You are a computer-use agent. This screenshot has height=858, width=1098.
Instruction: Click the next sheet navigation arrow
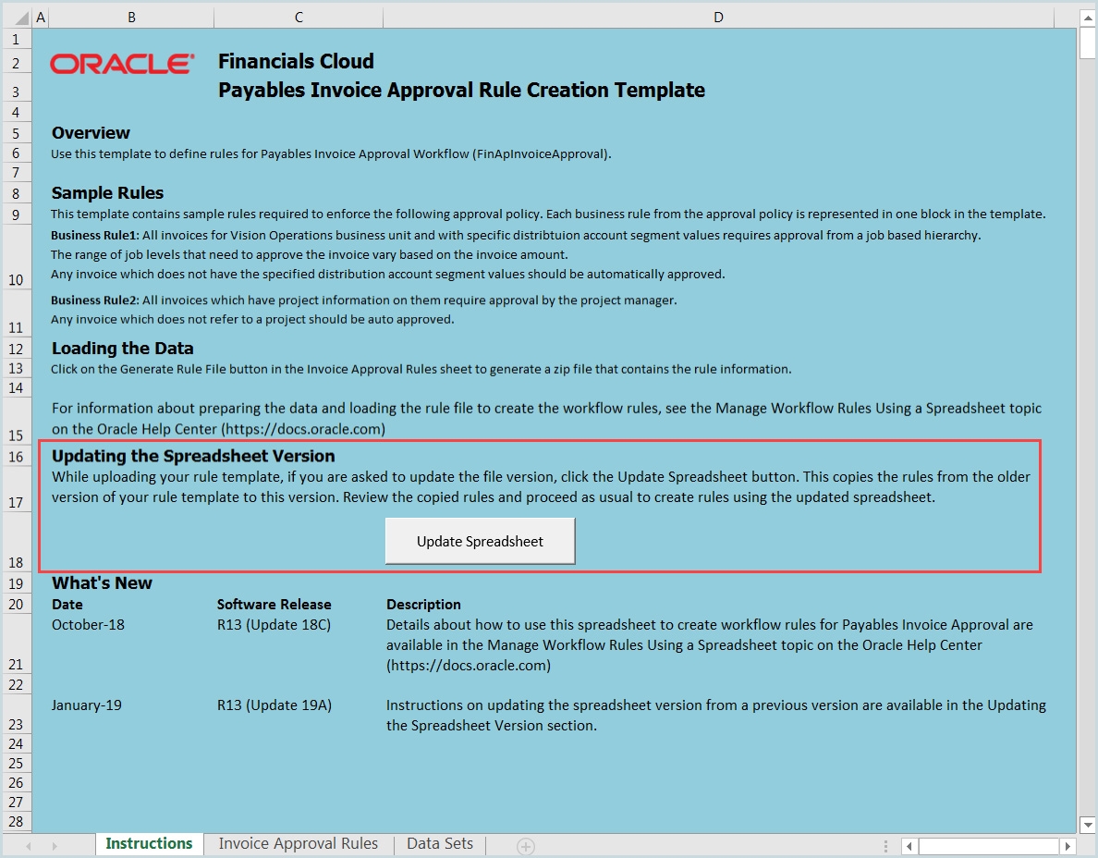(55, 846)
